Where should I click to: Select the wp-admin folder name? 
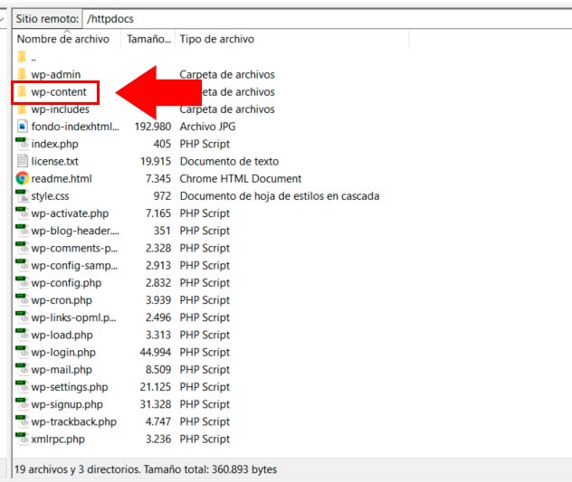click(x=56, y=74)
